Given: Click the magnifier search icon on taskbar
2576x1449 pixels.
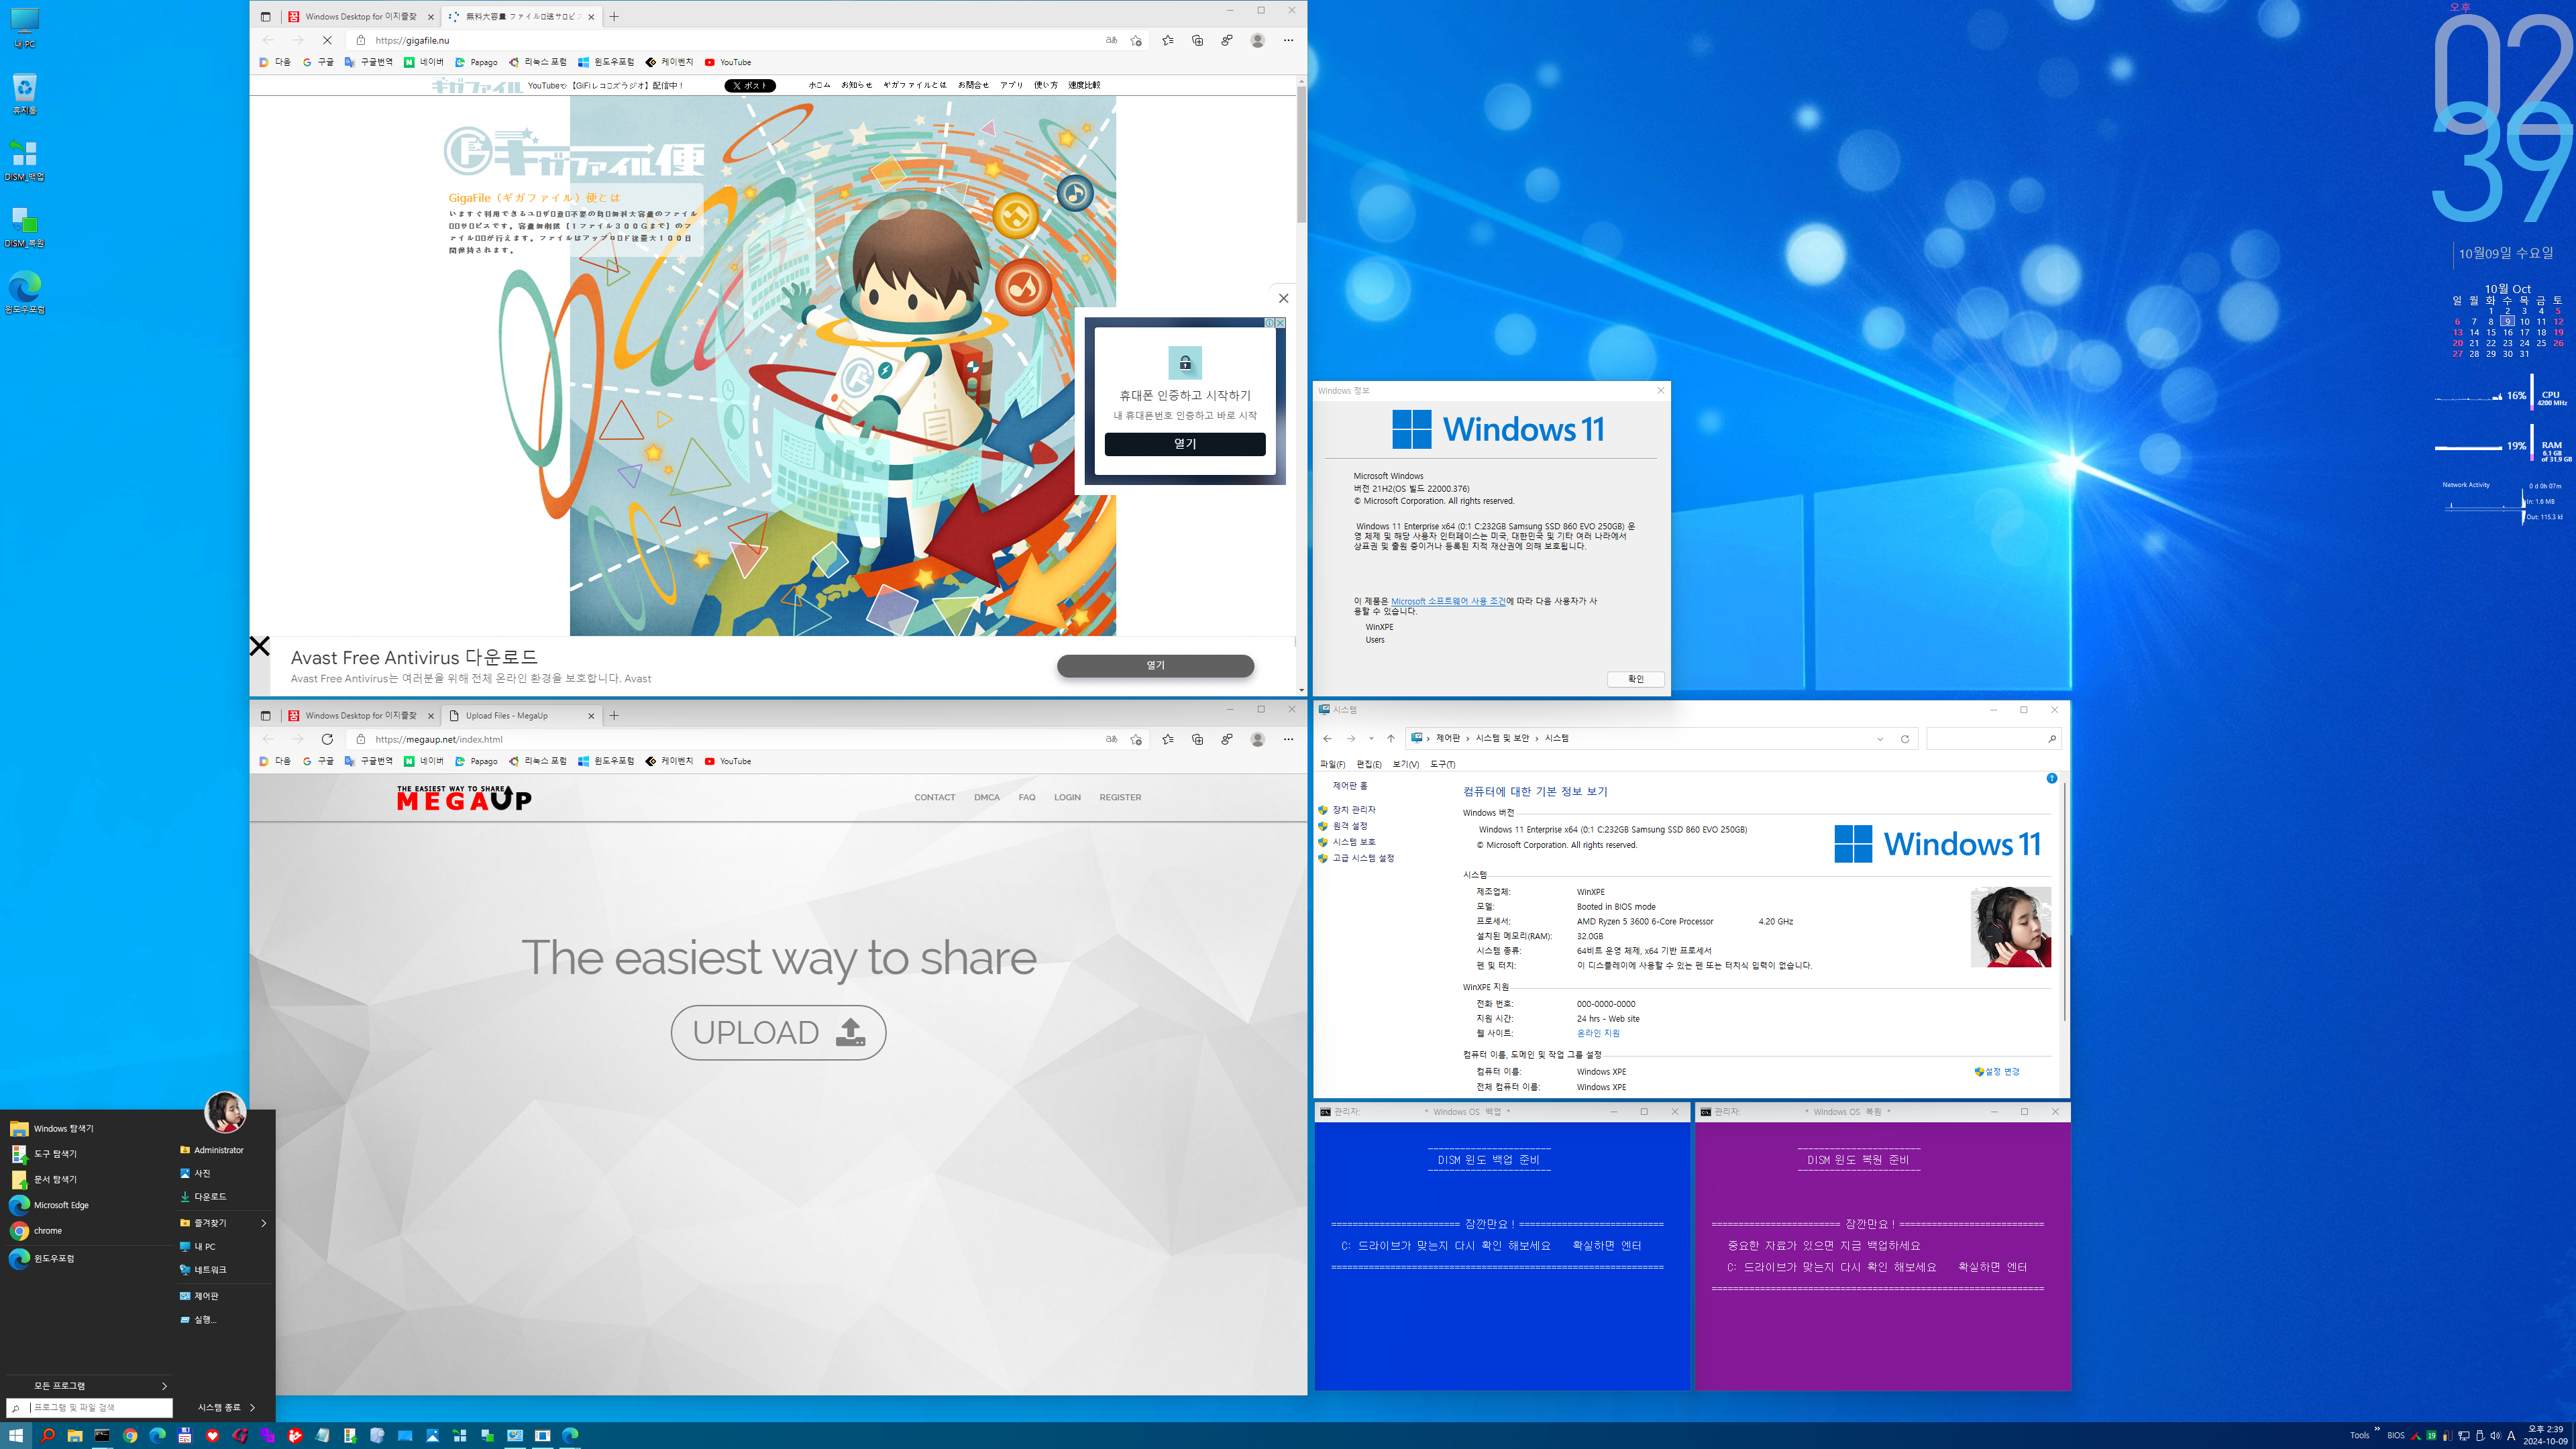Looking at the screenshot, I should tap(47, 1435).
